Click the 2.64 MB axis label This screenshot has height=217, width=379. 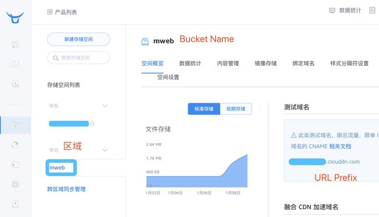[x=154, y=145]
